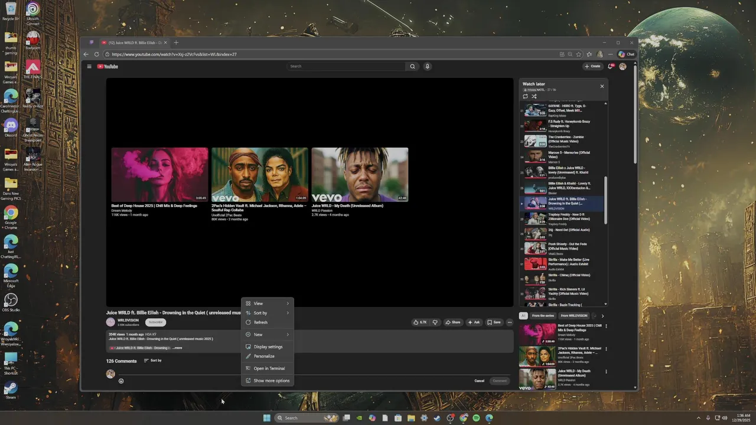Click the taskbar Search box
This screenshot has width=756, height=425.
[306, 418]
